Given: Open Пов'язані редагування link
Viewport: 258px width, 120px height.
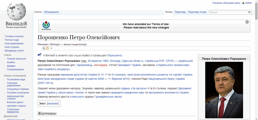Looking at the screenshot, I should [x=14, y=84].
